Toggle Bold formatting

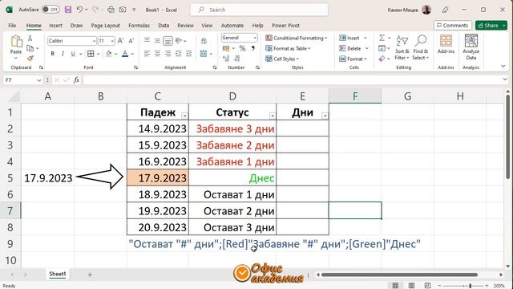pyautogui.click(x=52, y=54)
